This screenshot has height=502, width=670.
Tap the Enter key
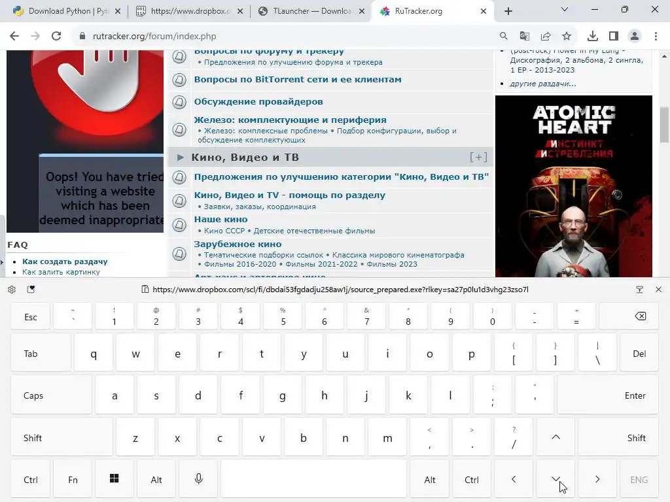coord(608,395)
